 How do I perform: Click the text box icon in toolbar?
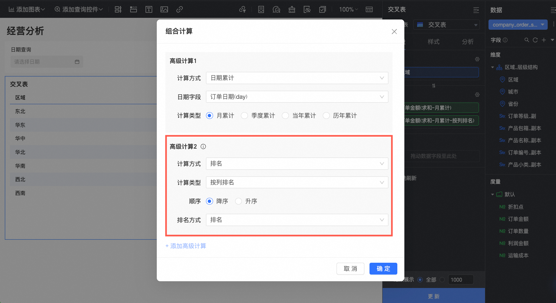tap(149, 10)
